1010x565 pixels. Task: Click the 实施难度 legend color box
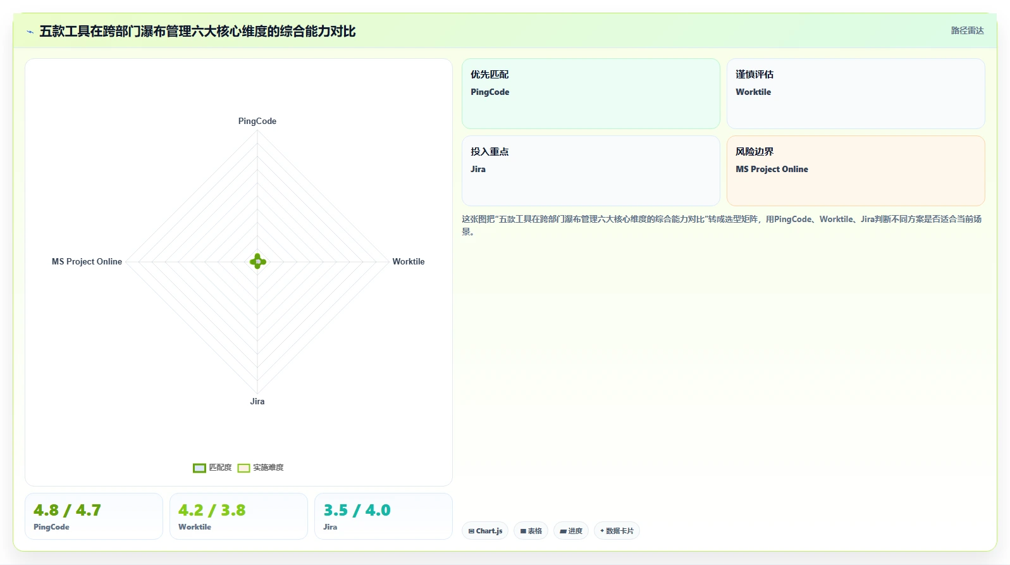243,468
